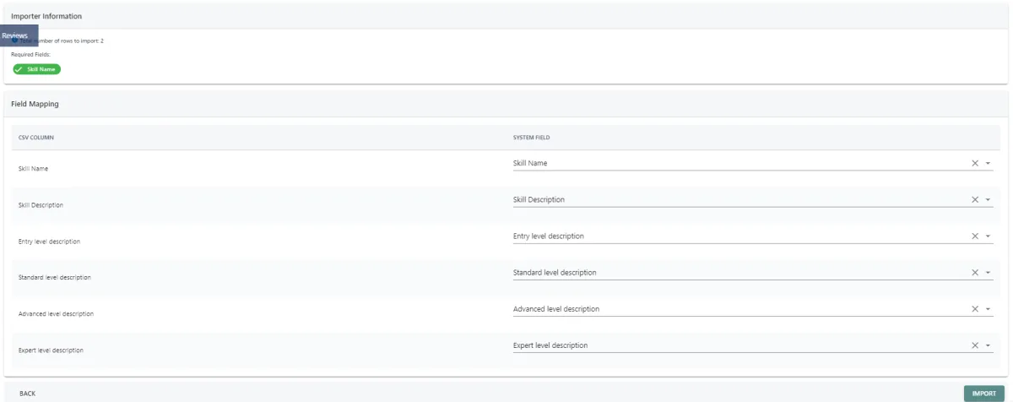Select the Skill Name CSV column label
Image resolution: width=1013 pixels, height=402 pixels.
(33, 169)
